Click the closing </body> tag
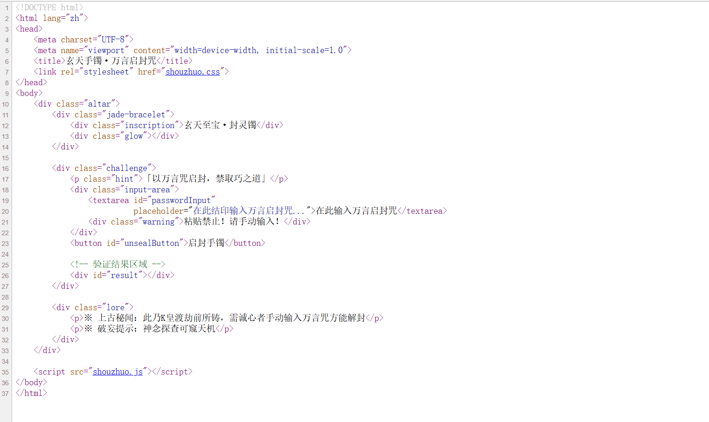 click(x=31, y=382)
